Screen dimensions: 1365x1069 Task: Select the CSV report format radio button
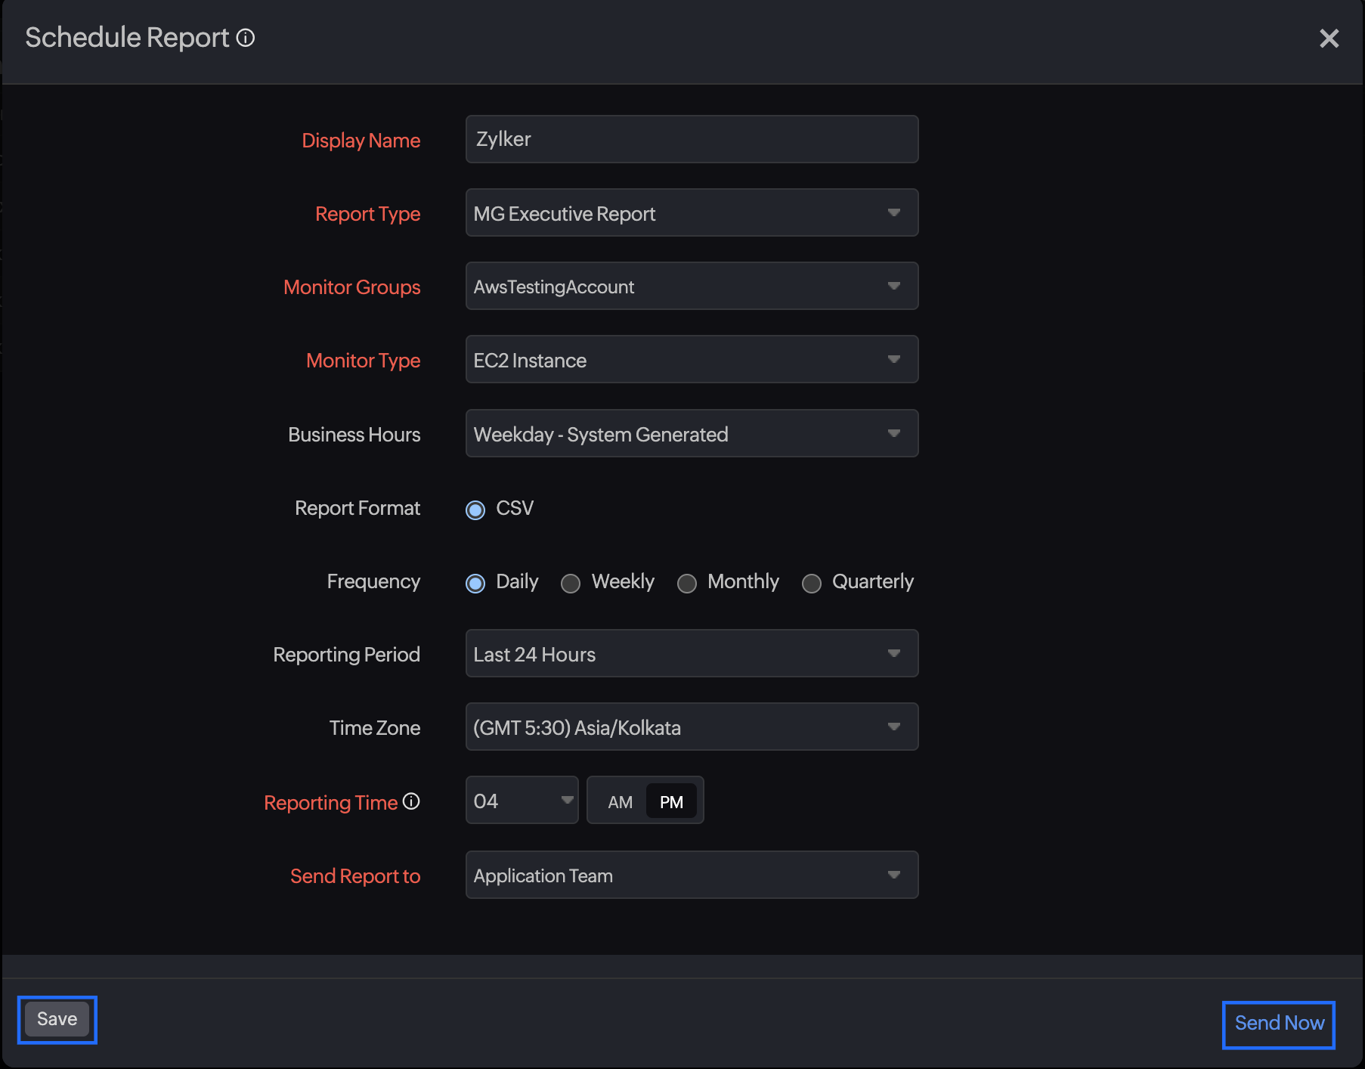point(475,510)
